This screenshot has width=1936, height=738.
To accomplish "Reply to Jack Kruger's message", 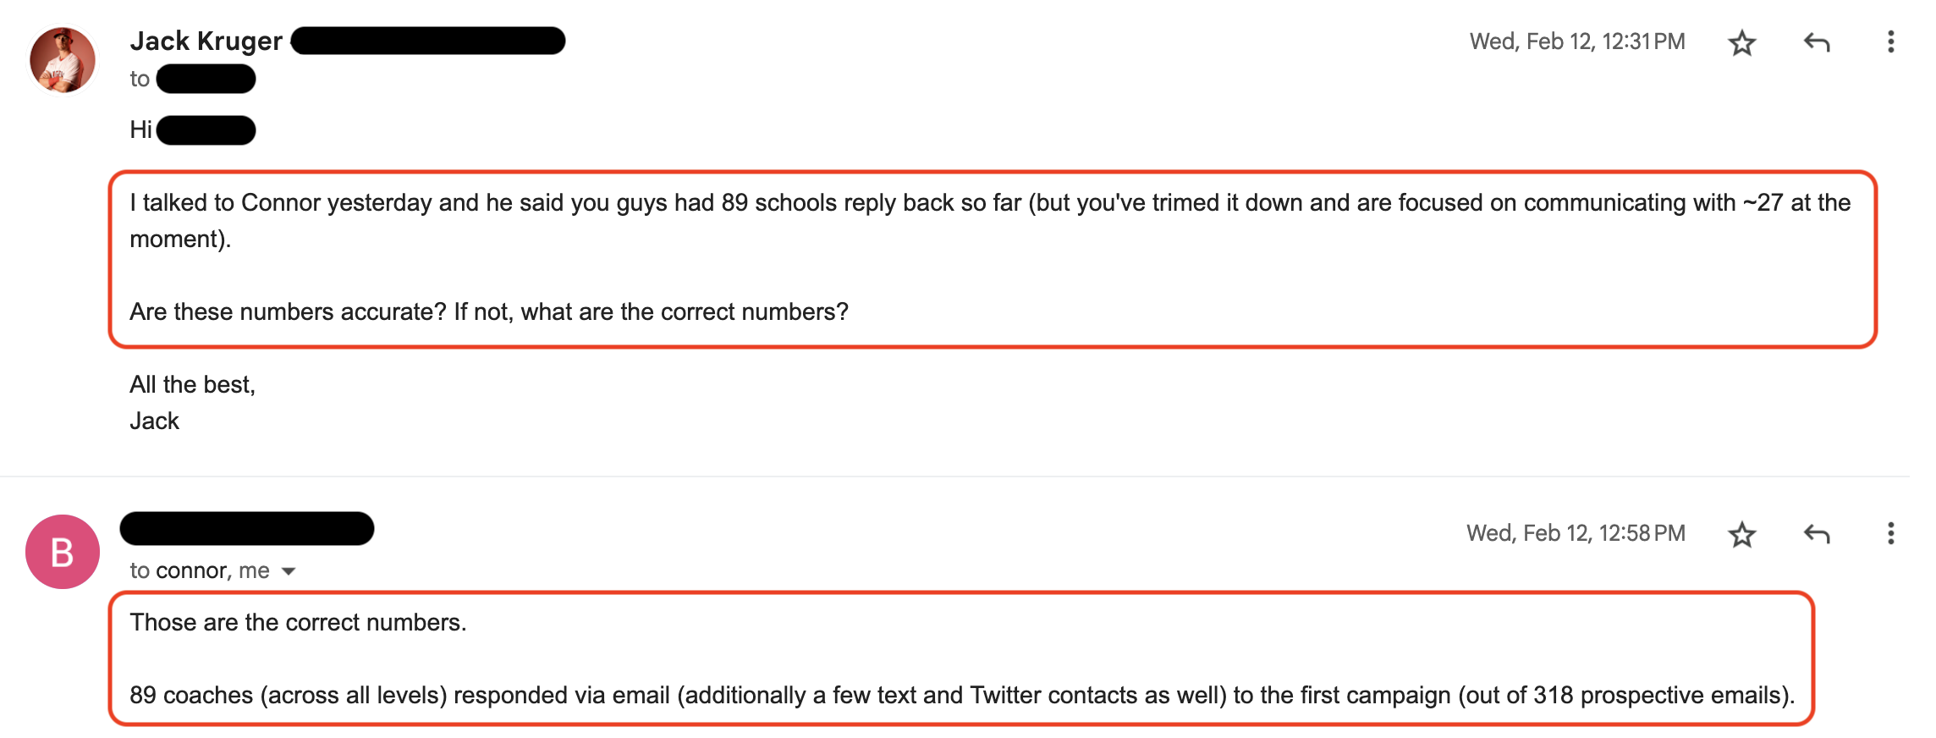I will coord(1816,42).
